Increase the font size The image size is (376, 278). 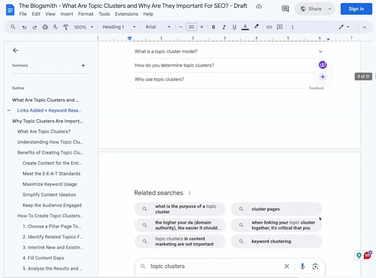point(202,27)
